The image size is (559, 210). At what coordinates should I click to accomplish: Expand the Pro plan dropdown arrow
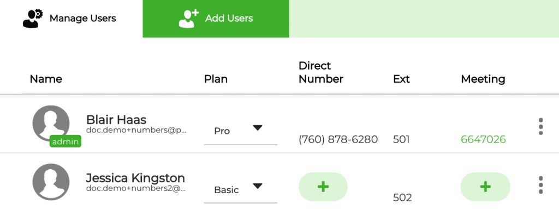tap(258, 128)
